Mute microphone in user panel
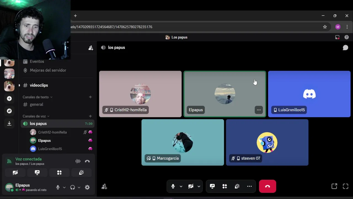Viewport: 353px width, 199px height. (x=58, y=187)
